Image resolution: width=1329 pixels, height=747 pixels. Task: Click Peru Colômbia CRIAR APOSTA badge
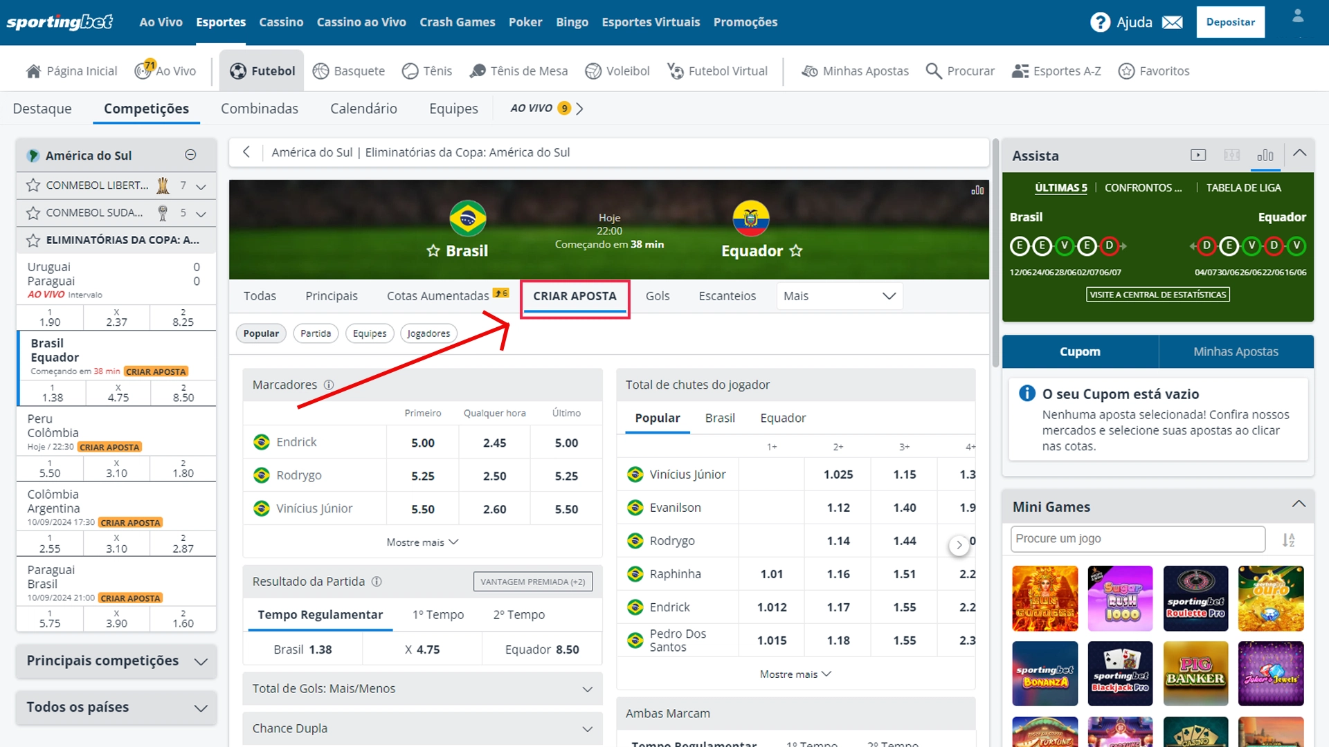109,447
